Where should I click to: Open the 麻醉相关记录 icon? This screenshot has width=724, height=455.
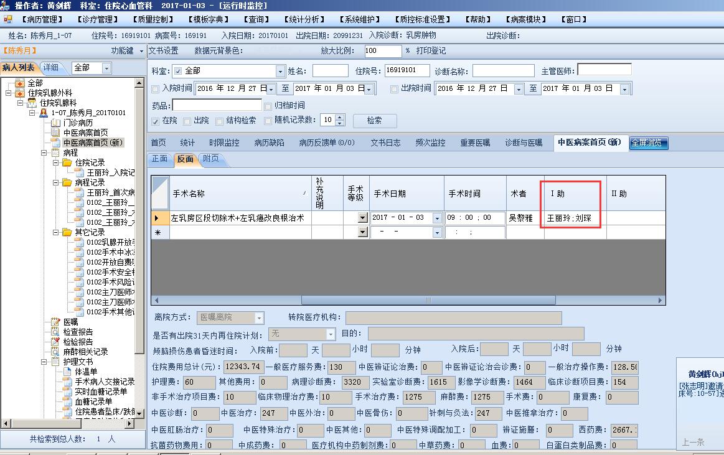pyautogui.click(x=55, y=352)
